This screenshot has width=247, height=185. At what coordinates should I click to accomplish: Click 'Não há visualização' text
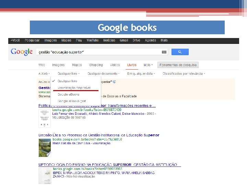(81, 176)
